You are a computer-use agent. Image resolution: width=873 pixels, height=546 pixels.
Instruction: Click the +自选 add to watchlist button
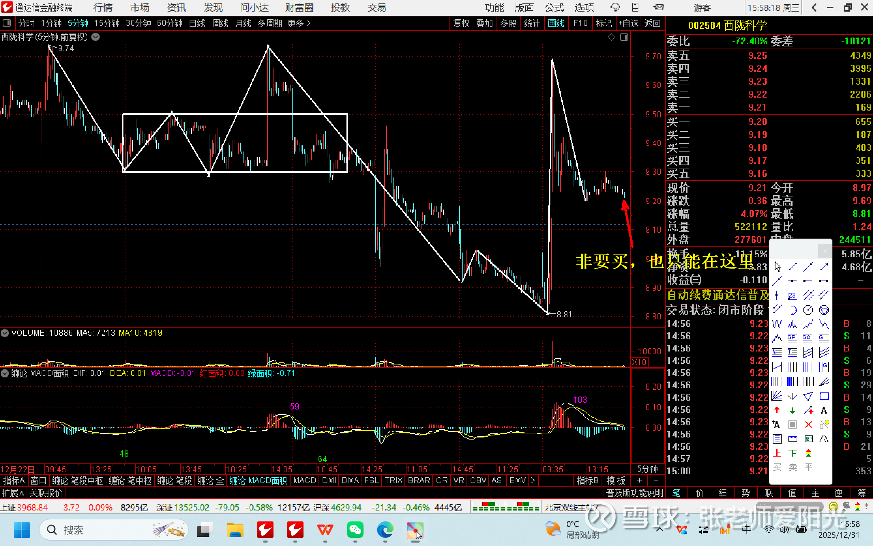(x=628, y=24)
